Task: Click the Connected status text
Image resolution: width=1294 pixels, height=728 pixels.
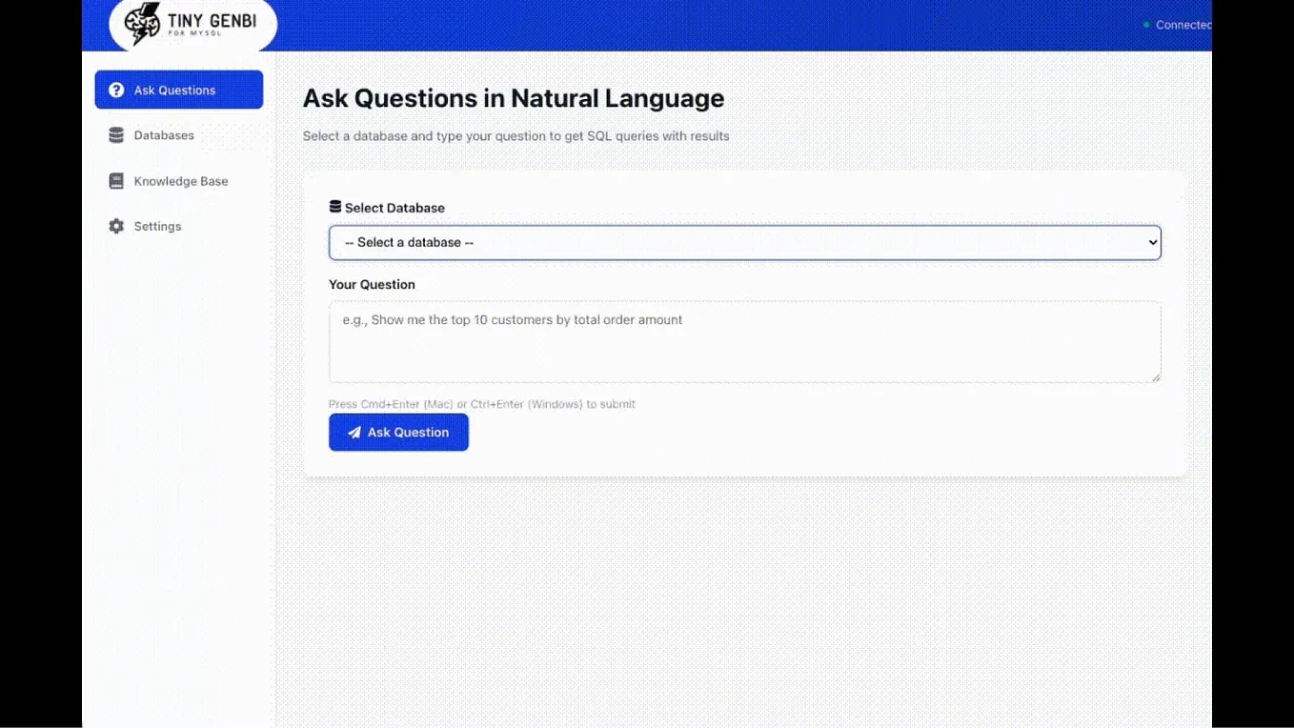Action: click(1183, 25)
